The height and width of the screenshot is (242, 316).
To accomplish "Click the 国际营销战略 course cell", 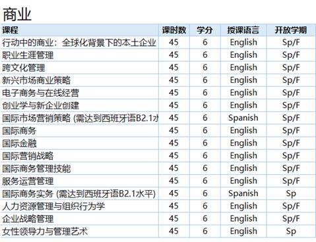I will pyautogui.click(x=79, y=156).
